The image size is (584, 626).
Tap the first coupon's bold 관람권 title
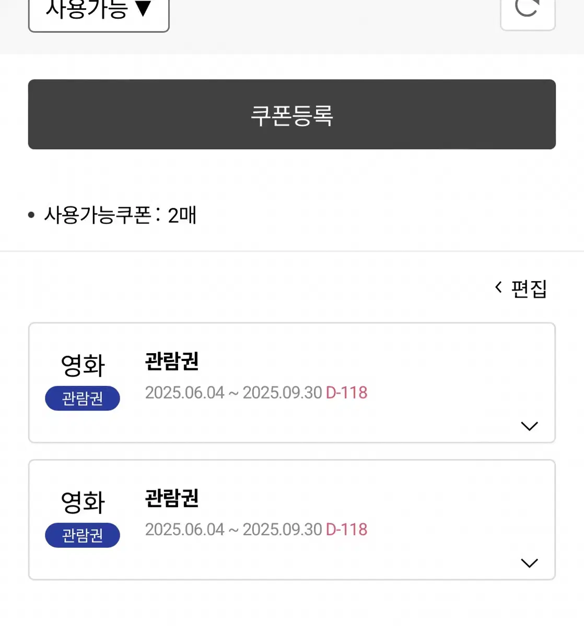tap(172, 361)
